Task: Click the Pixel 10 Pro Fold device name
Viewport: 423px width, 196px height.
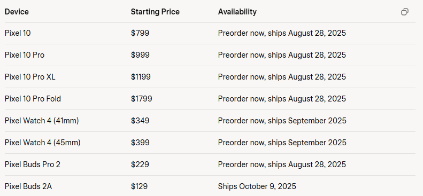Action: tap(33, 99)
